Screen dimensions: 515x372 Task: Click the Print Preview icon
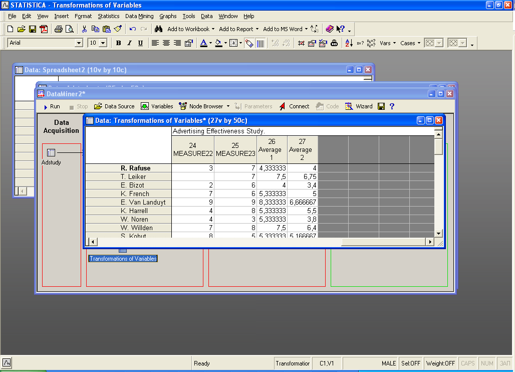69,29
